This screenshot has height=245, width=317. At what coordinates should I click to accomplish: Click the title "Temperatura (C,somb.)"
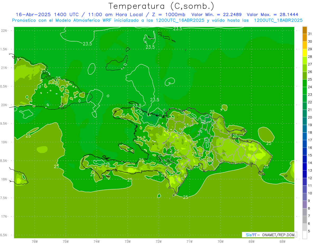(161, 6)
